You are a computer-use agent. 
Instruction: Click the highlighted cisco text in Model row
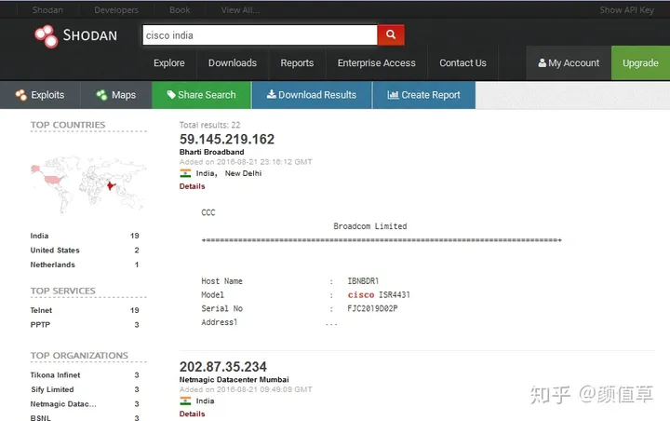pos(361,294)
